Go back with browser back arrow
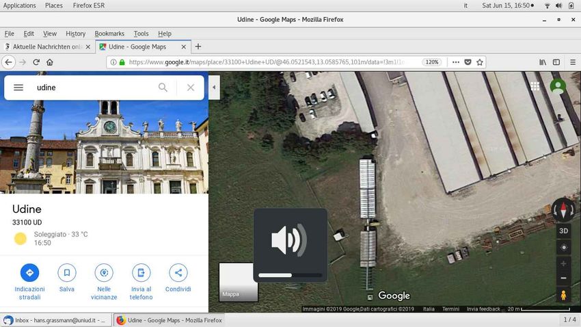 click(x=8, y=62)
